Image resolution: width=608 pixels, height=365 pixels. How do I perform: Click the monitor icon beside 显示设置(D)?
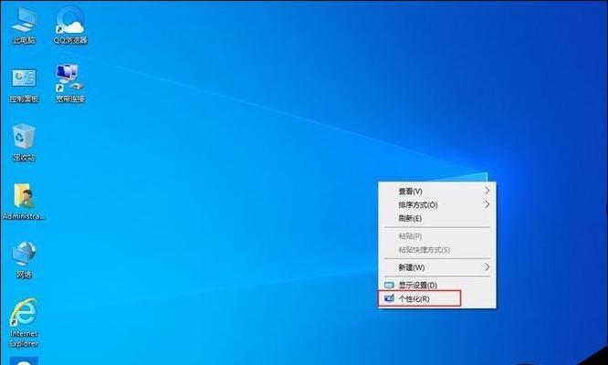389,286
